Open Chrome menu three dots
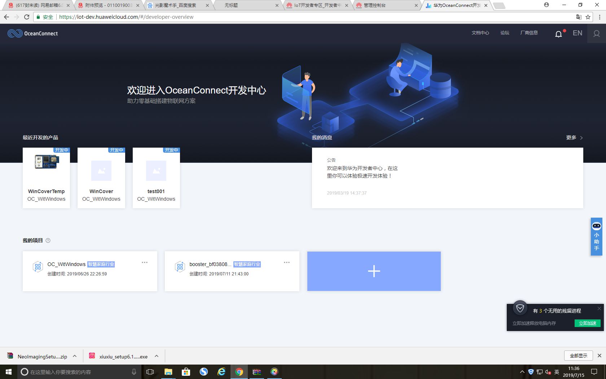This screenshot has width=606, height=379. (x=600, y=17)
